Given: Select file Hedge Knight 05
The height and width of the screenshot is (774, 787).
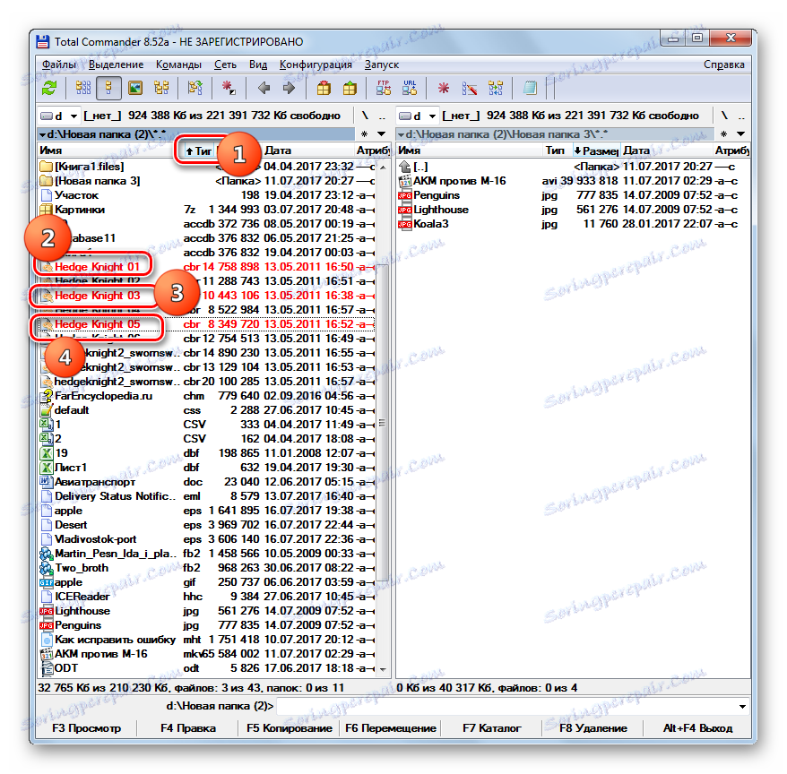Looking at the screenshot, I should 206,324.
